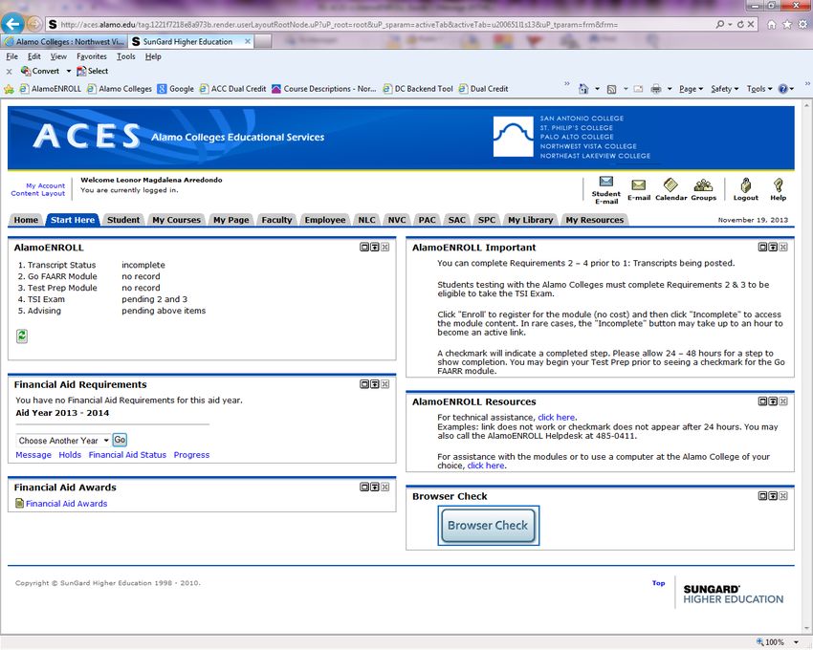Open the View menu
Image resolution: width=813 pixels, height=650 pixels.
[x=58, y=56]
